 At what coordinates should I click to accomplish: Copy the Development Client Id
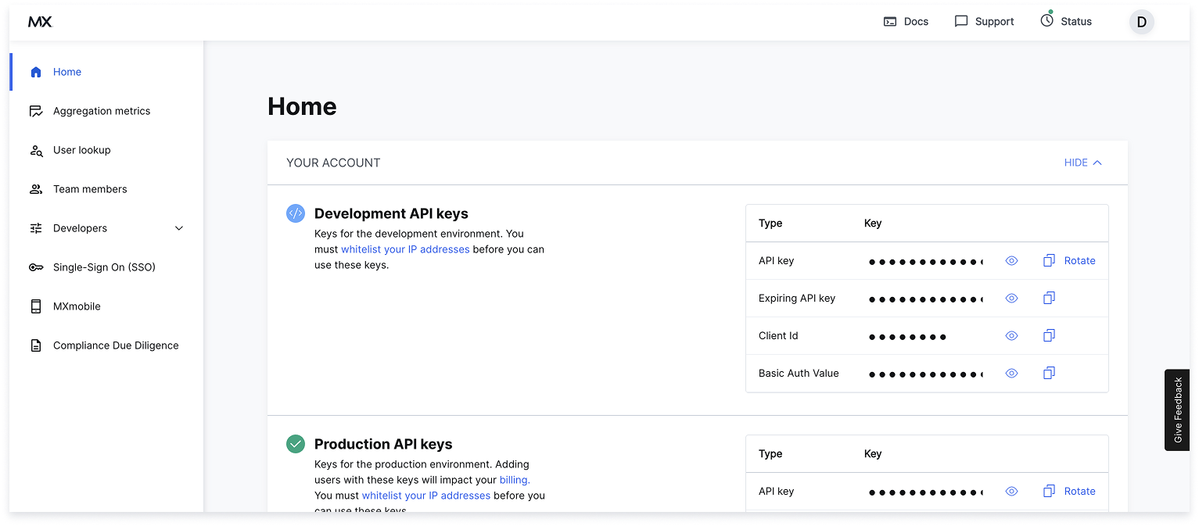pyautogui.click(x=1049, y=335)
